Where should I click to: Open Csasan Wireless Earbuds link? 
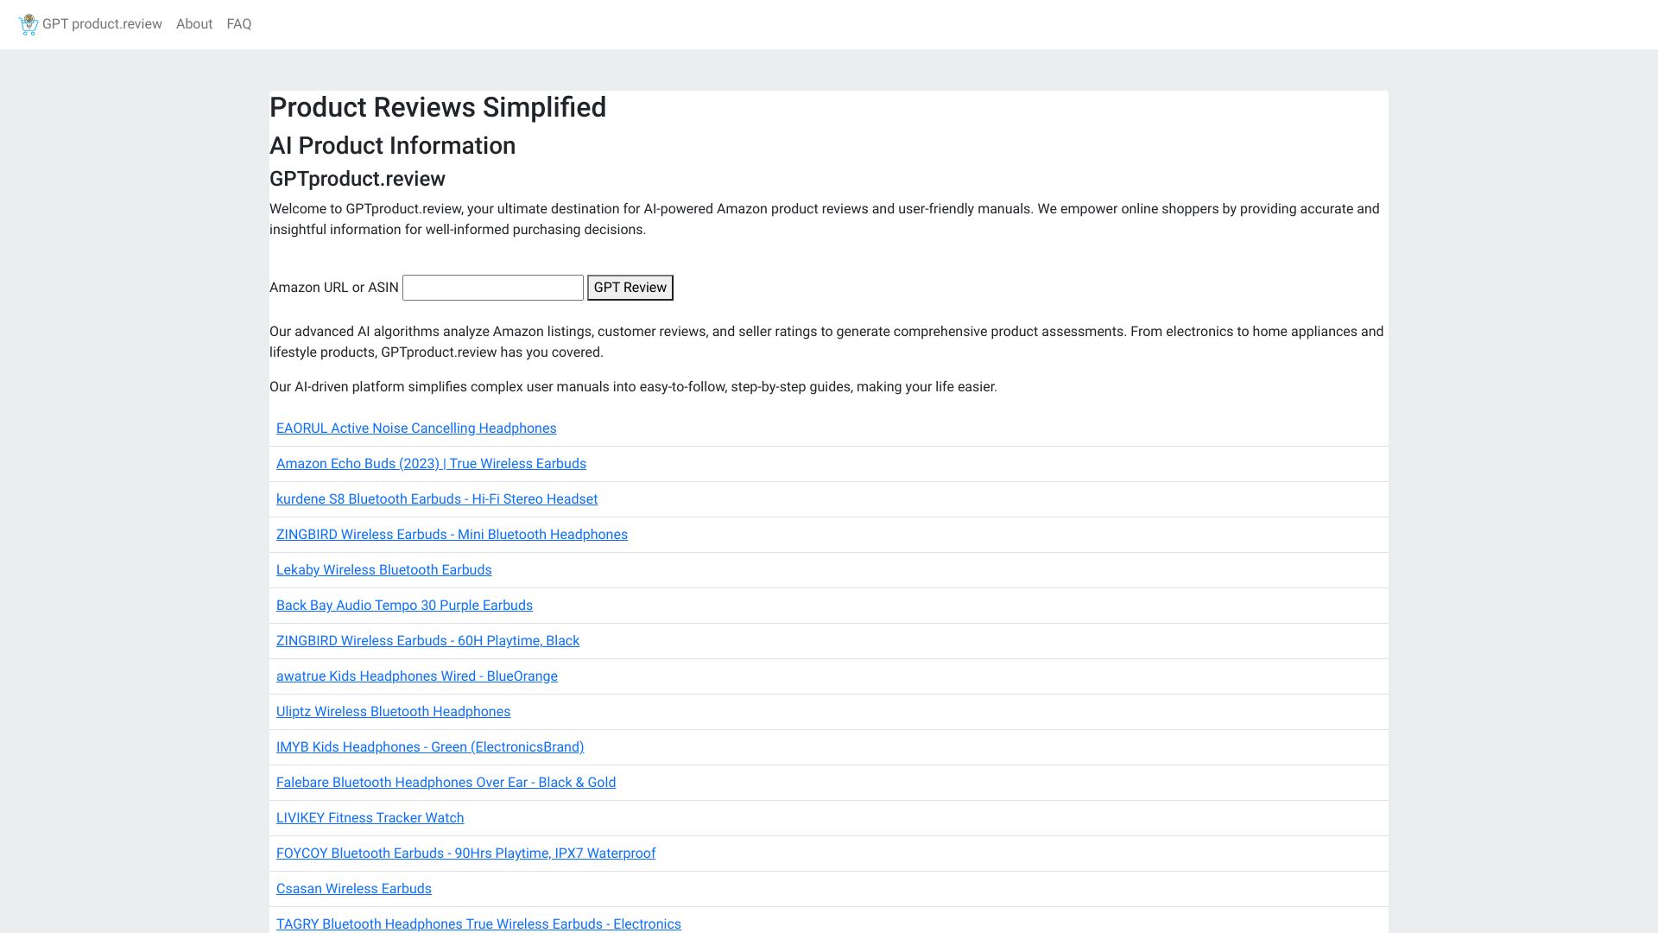(352, 889)
